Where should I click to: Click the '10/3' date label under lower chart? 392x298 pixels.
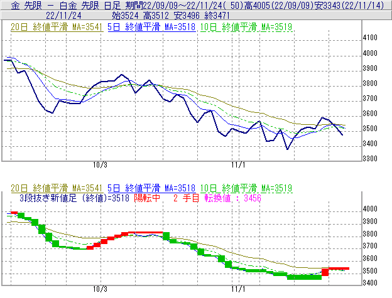(100, 289)
